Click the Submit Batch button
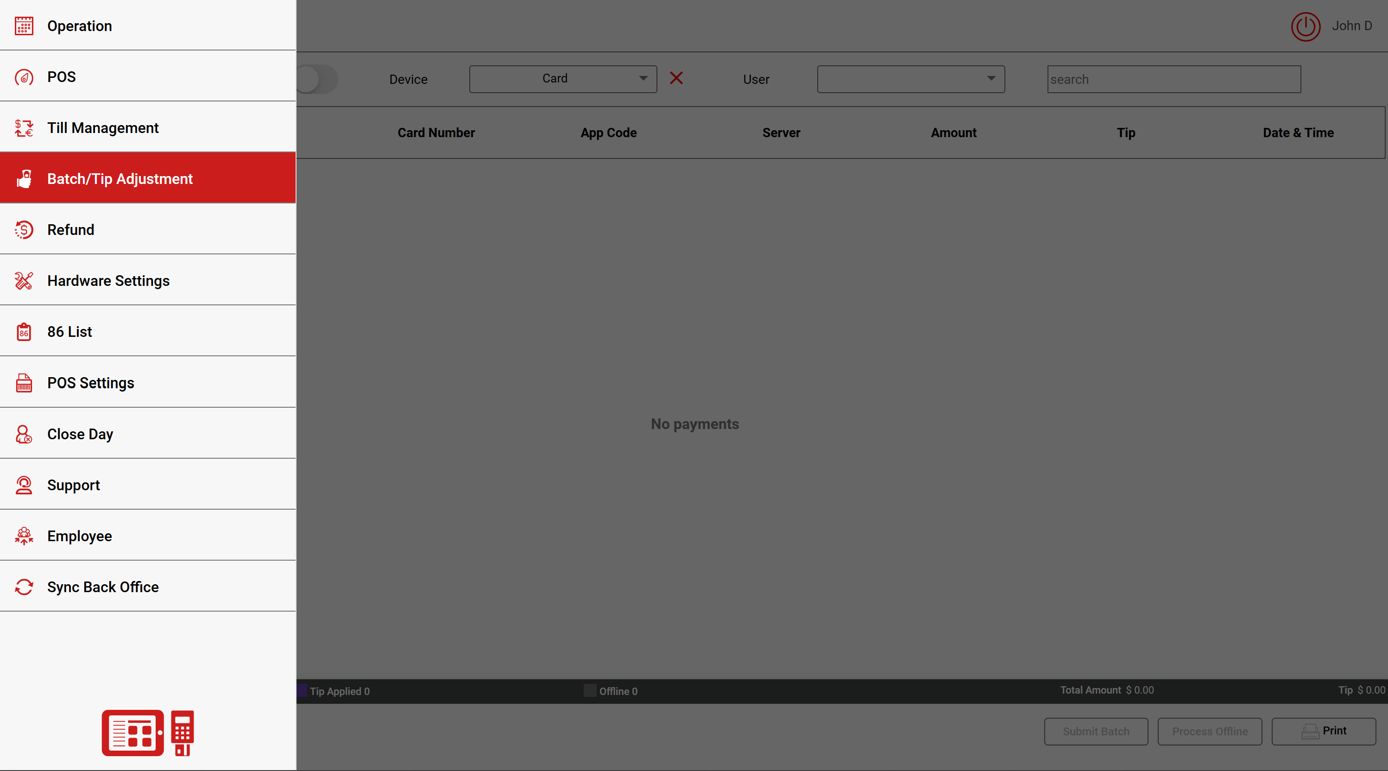 (1095, 731)
